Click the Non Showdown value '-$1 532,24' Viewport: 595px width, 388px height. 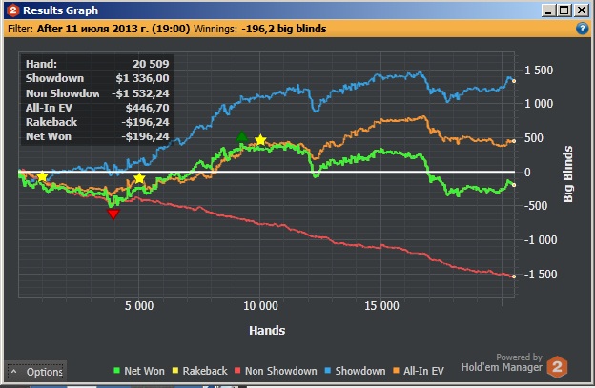[x=140, y=93]
